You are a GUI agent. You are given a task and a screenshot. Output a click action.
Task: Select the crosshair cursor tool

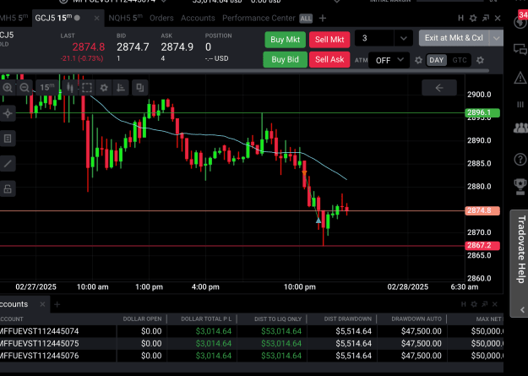point(8,113)
